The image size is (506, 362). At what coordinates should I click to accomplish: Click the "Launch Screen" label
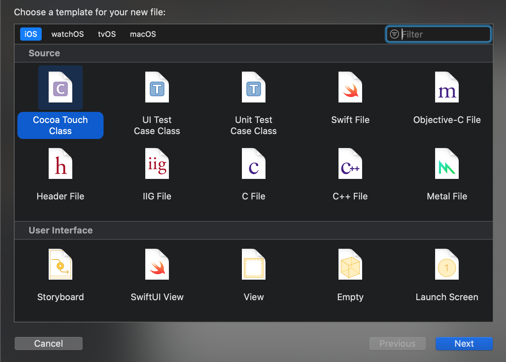pyautogui.click(x=447, y=297)
